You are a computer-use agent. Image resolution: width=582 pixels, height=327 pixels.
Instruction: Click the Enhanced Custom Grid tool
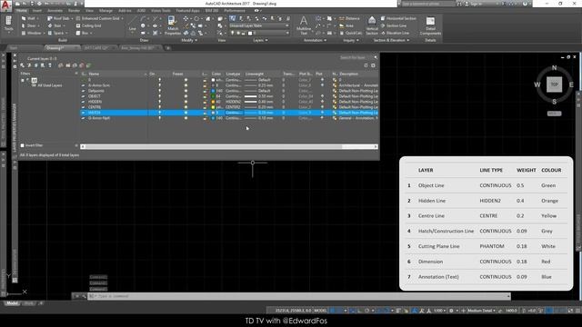click(97, 18)
